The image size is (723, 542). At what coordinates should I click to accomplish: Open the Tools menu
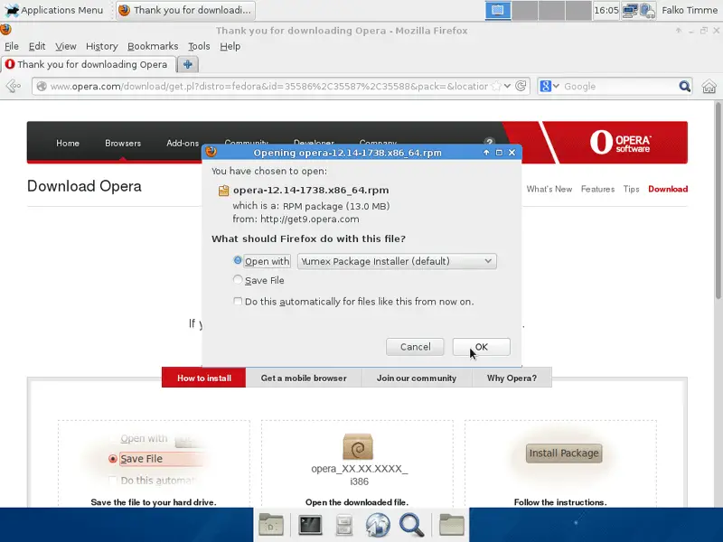(199, 46)
